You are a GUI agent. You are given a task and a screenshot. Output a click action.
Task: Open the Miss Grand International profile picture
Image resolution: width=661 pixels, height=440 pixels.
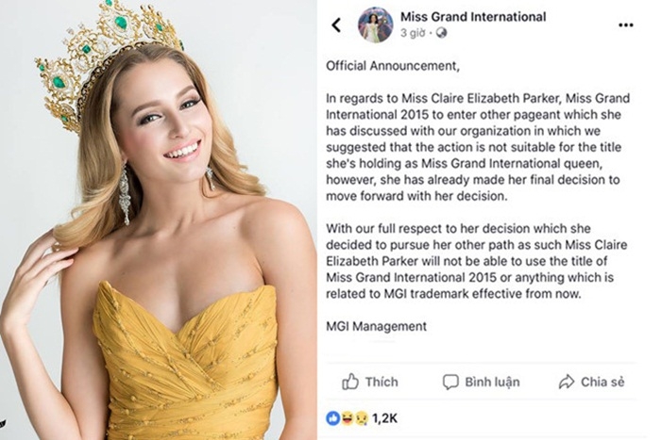375,24
